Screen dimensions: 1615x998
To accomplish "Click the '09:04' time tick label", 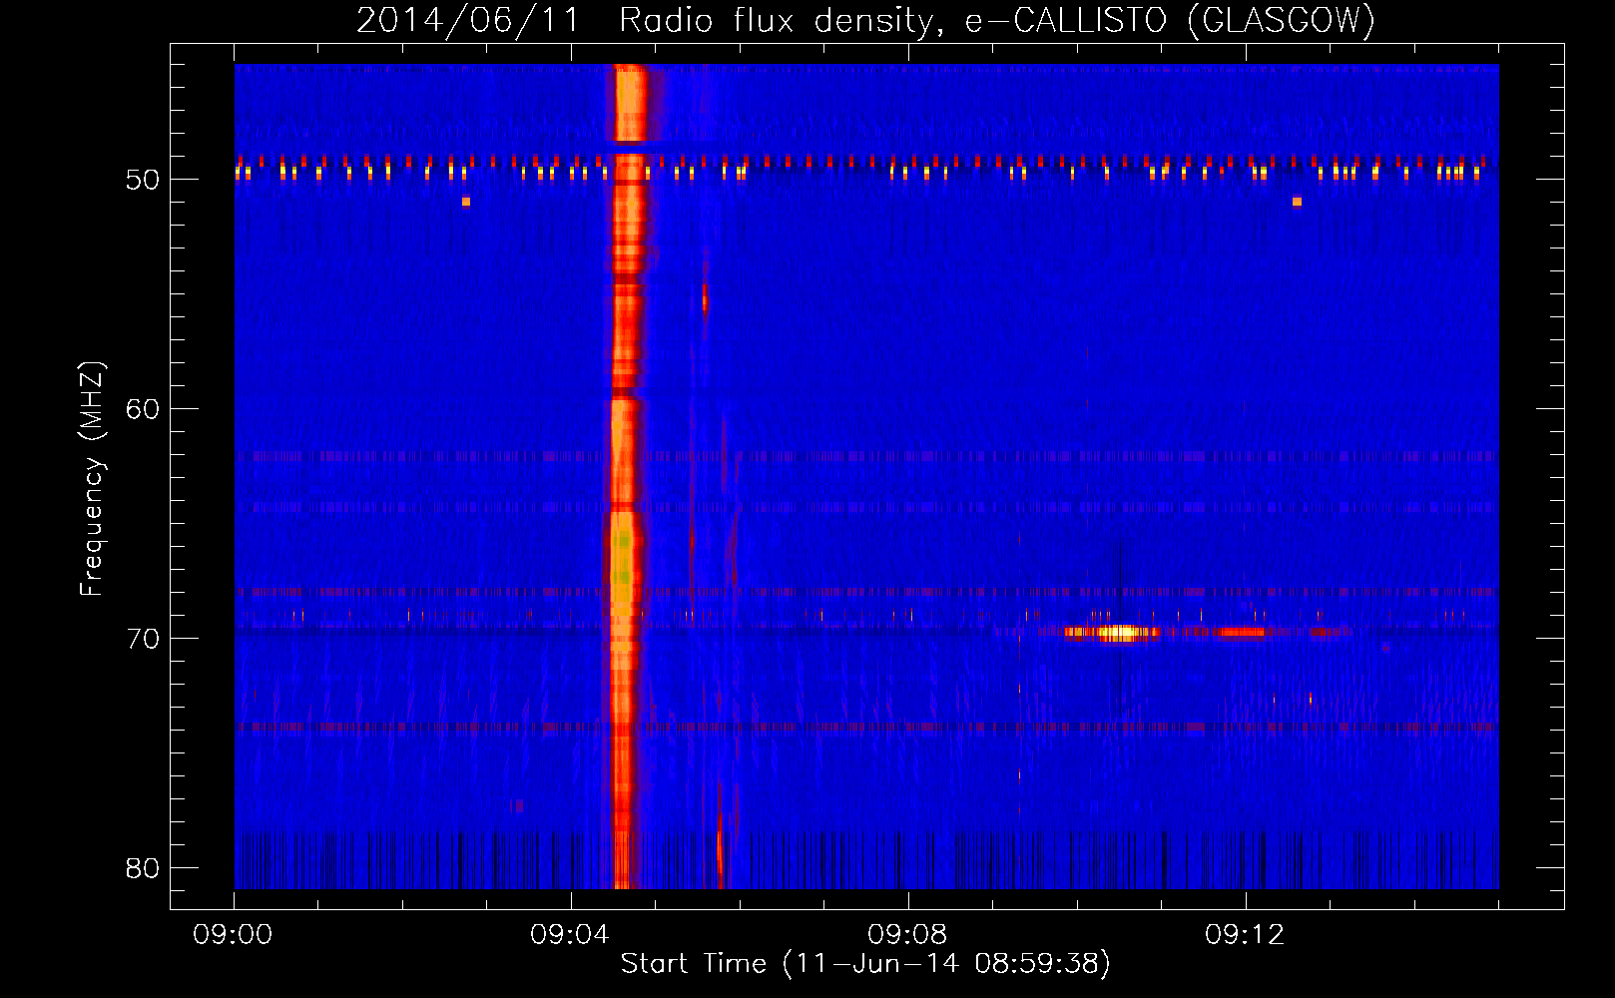I will [x=570, y=935].
